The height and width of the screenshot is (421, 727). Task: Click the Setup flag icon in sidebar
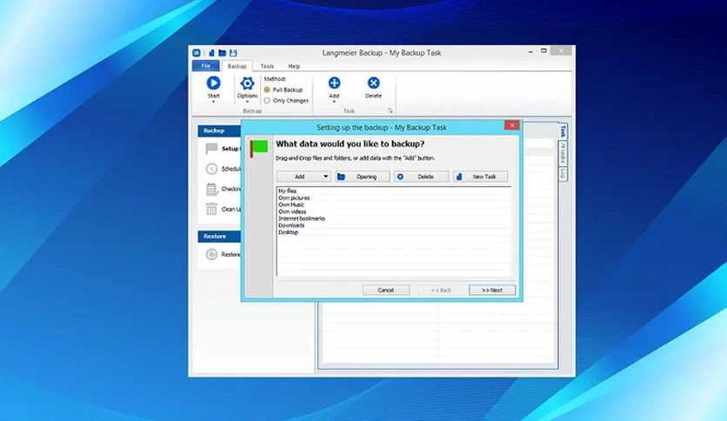point(211,149)
